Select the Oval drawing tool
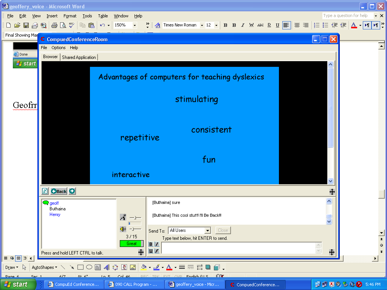 click(89, 267)
